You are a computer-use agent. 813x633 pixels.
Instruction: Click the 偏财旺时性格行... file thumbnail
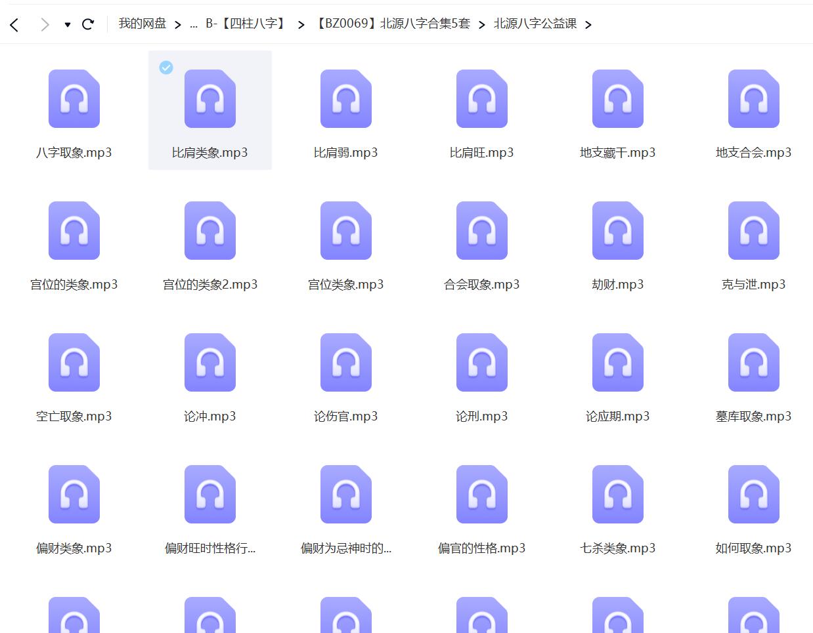click(210, 495)
